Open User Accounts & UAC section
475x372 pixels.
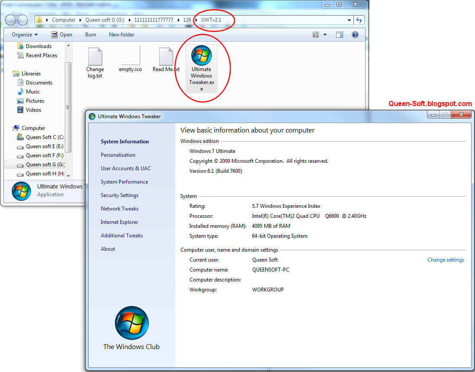pos(126,168)
